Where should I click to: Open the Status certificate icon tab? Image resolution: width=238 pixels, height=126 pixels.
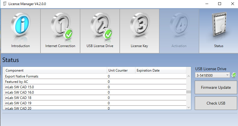point(218,31)
